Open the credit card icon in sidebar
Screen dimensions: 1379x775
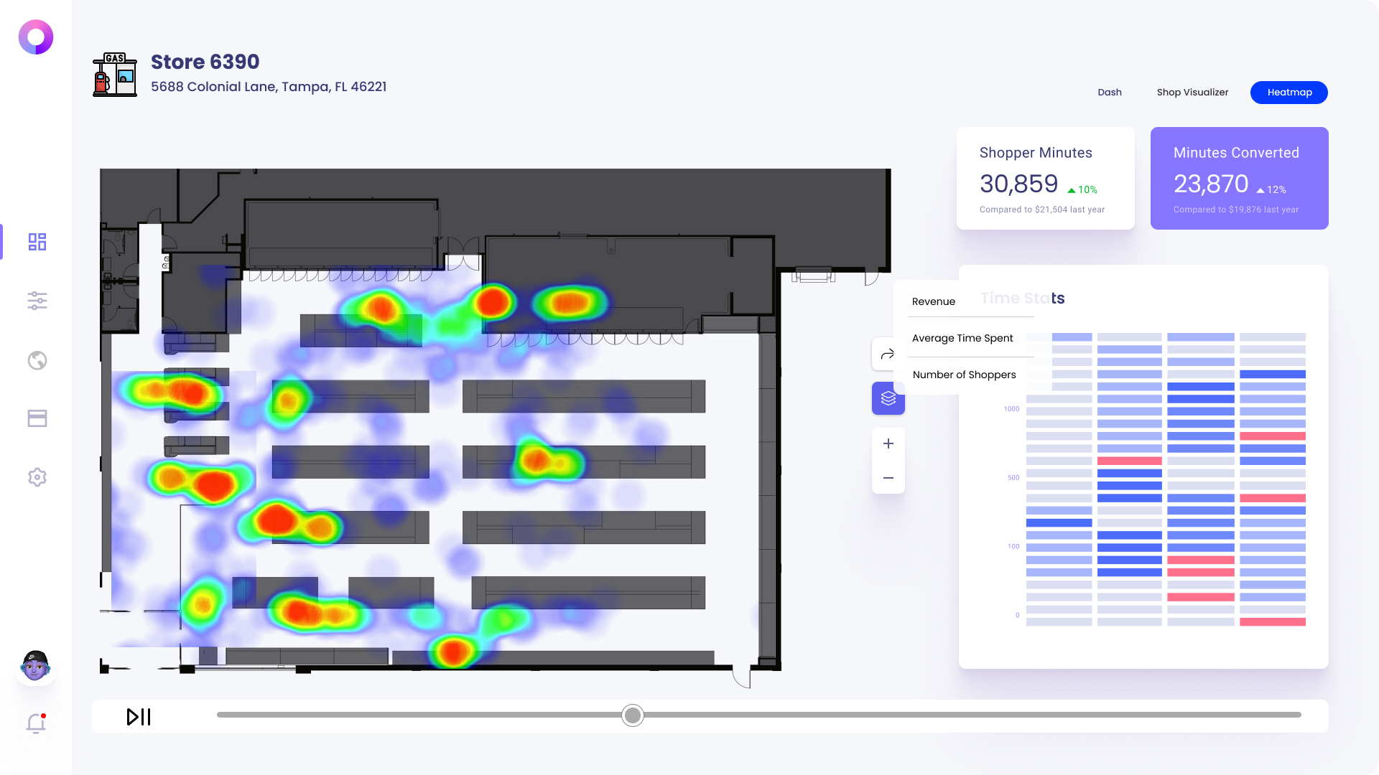37,418
